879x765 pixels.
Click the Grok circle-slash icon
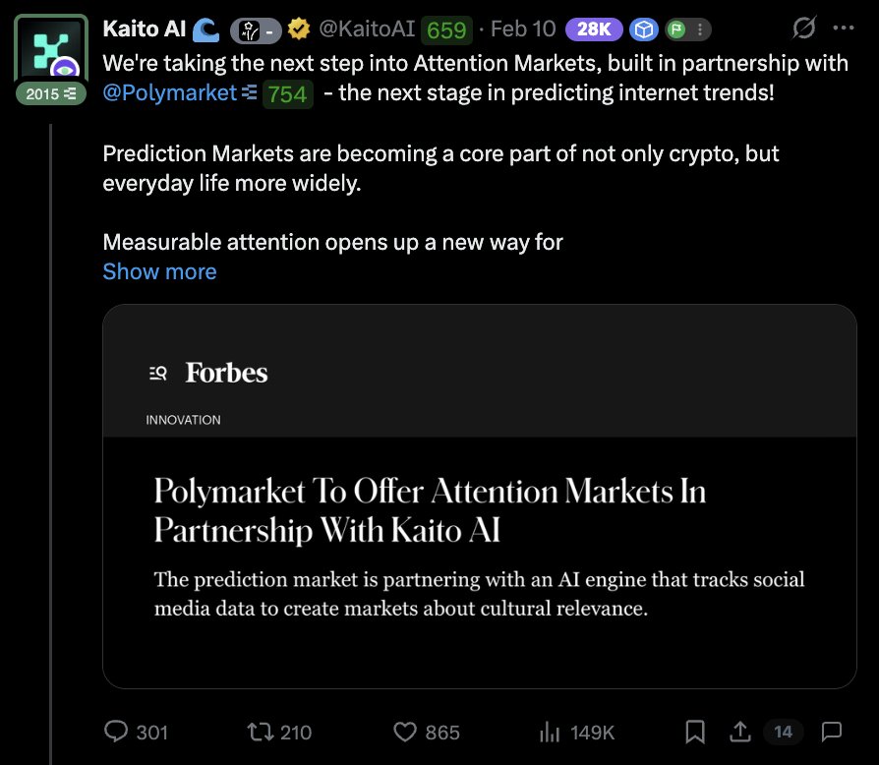[803, 29]
